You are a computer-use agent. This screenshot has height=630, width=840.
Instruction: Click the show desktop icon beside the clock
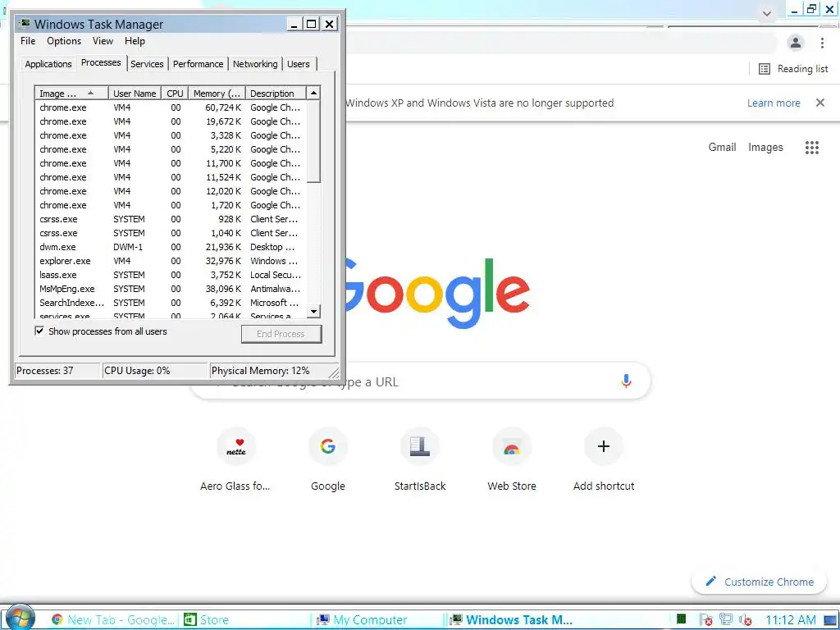831,620
